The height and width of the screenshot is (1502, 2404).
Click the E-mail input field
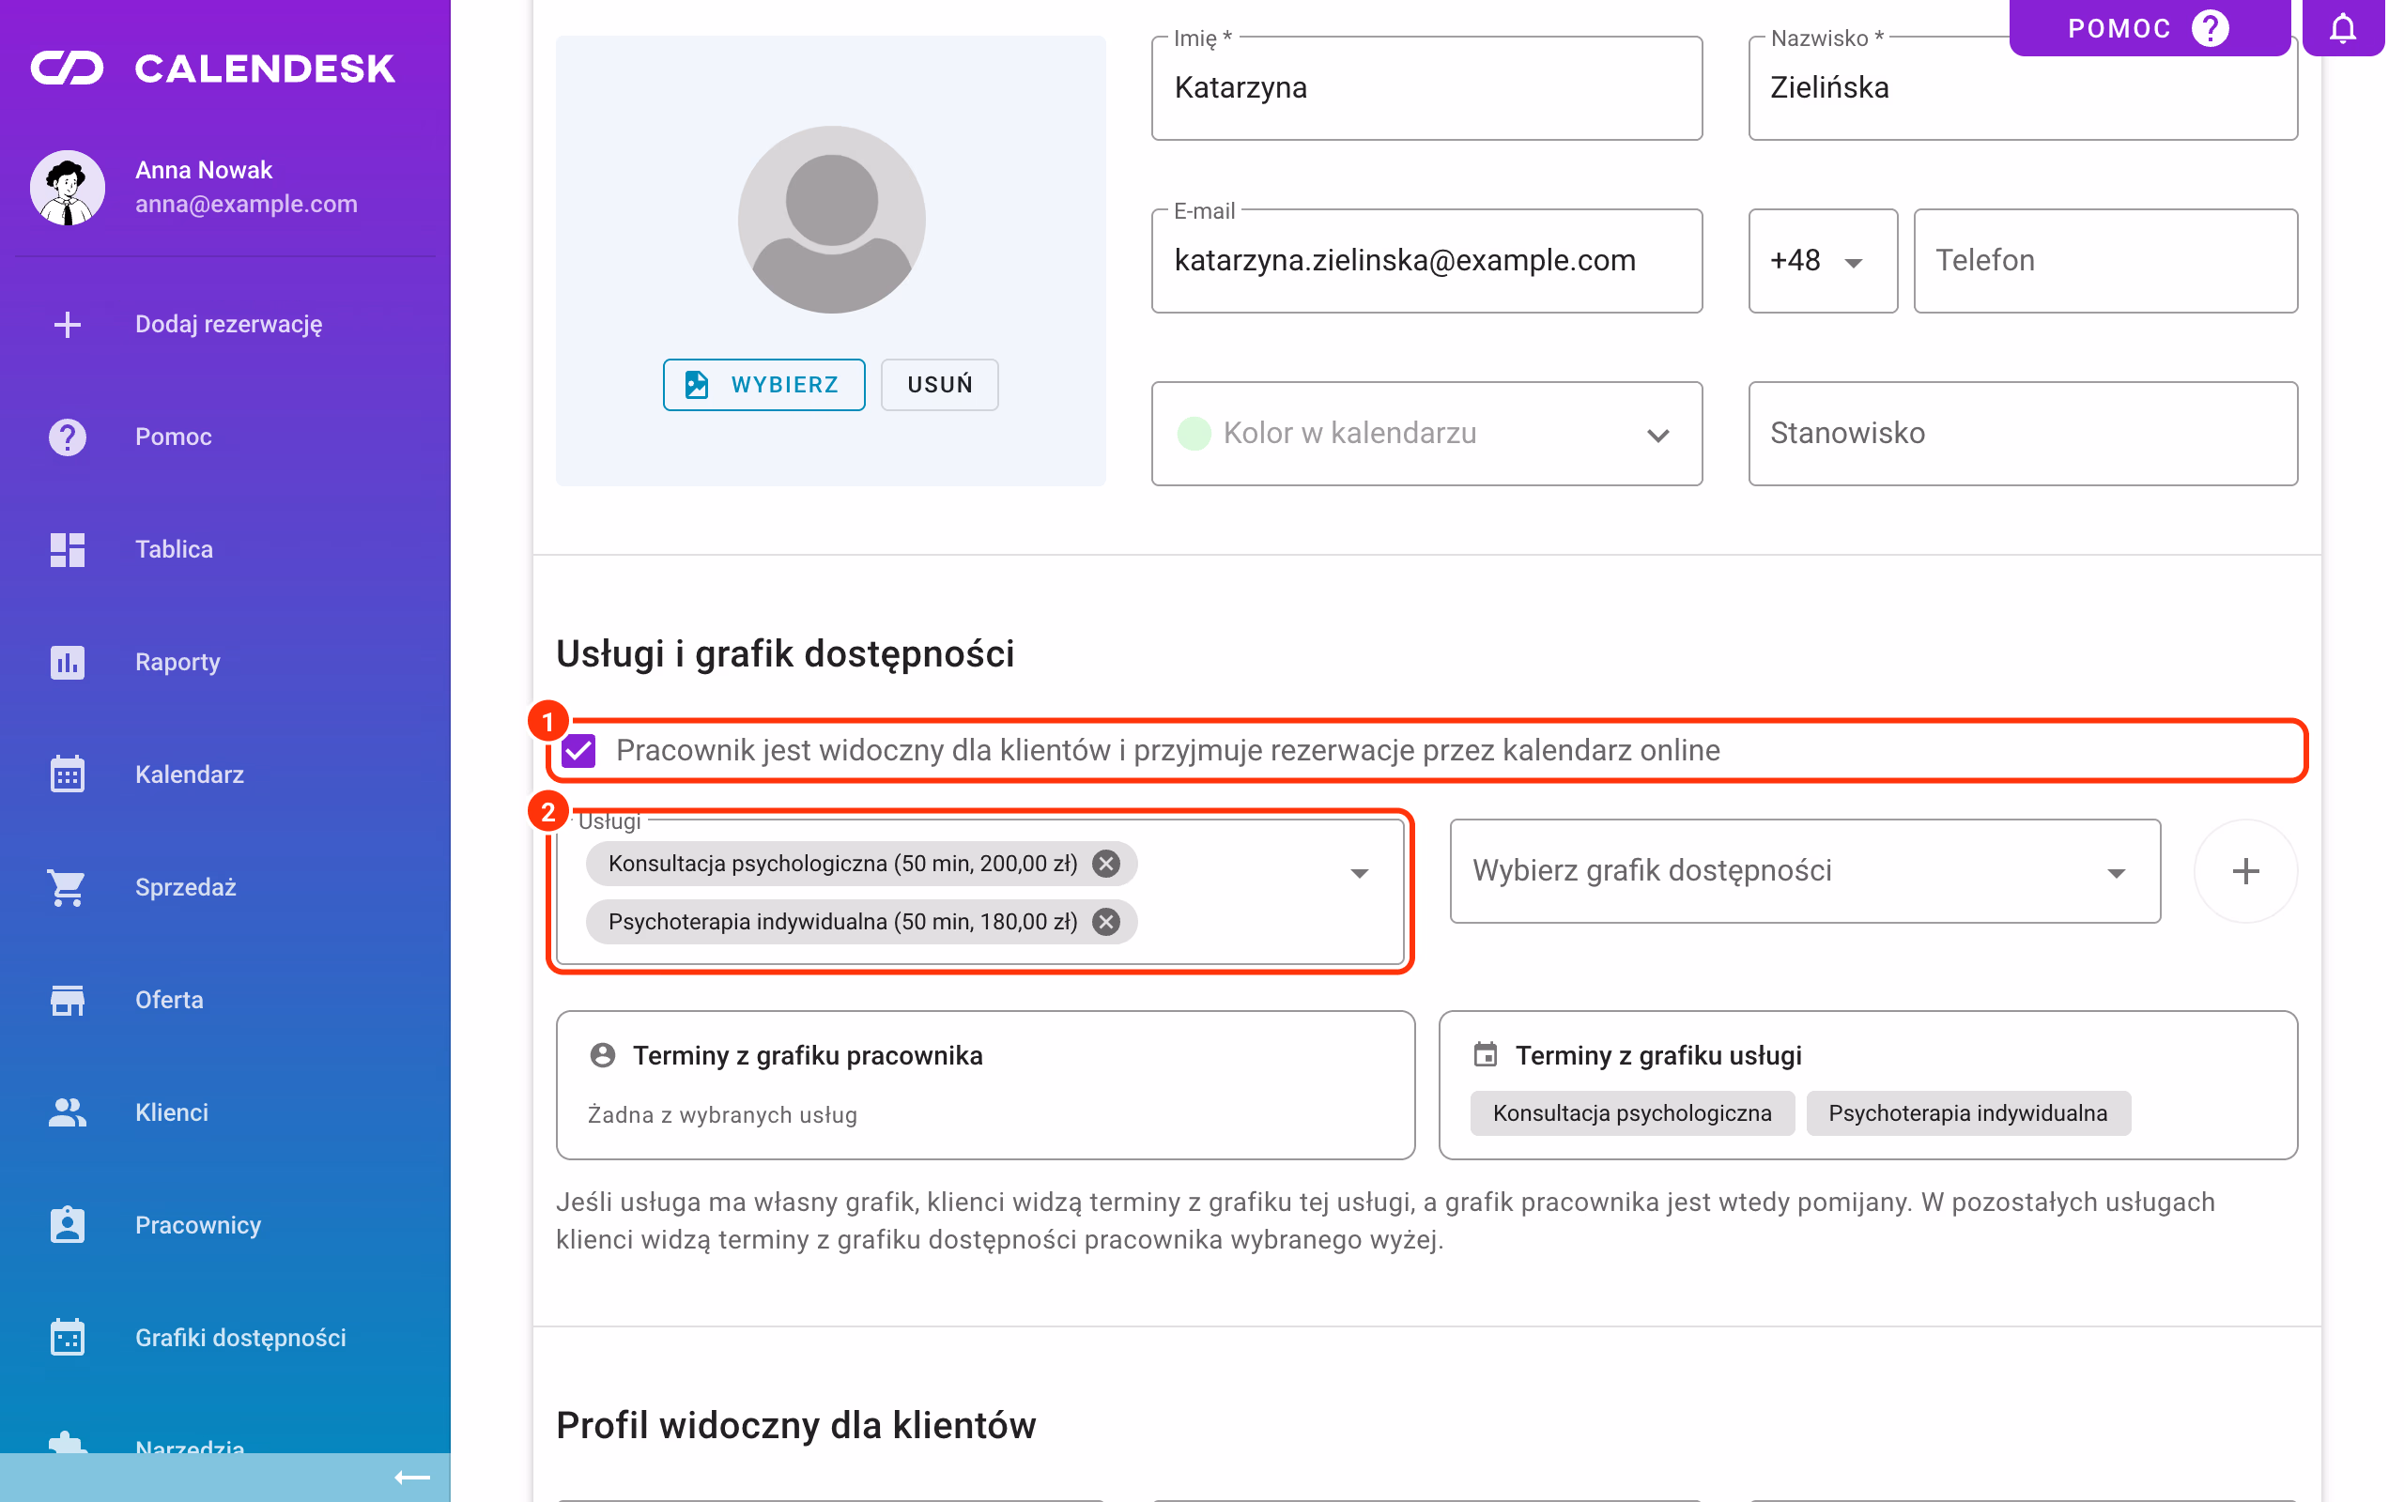[x=1426, y=260]
